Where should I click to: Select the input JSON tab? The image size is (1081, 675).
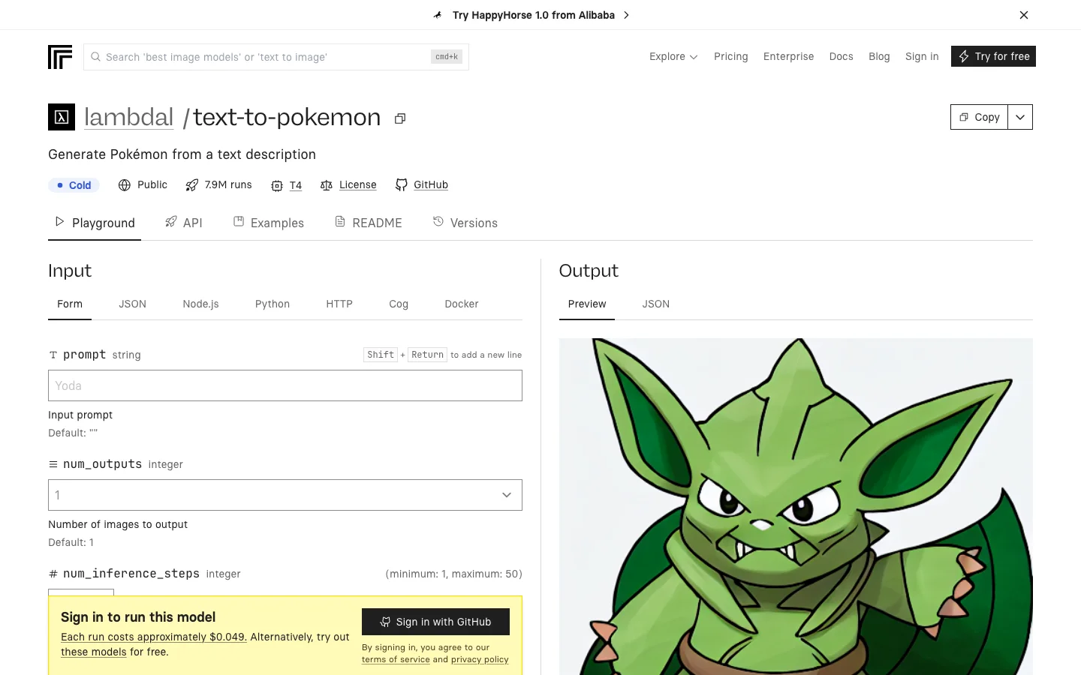point(132,304)
